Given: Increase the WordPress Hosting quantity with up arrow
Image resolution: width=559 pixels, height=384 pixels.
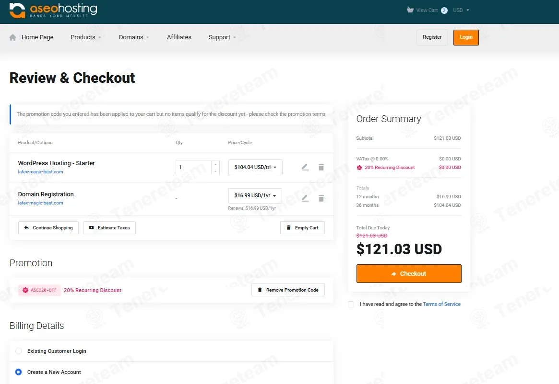Looking at the screenshot, I should [x=215, y=164].
